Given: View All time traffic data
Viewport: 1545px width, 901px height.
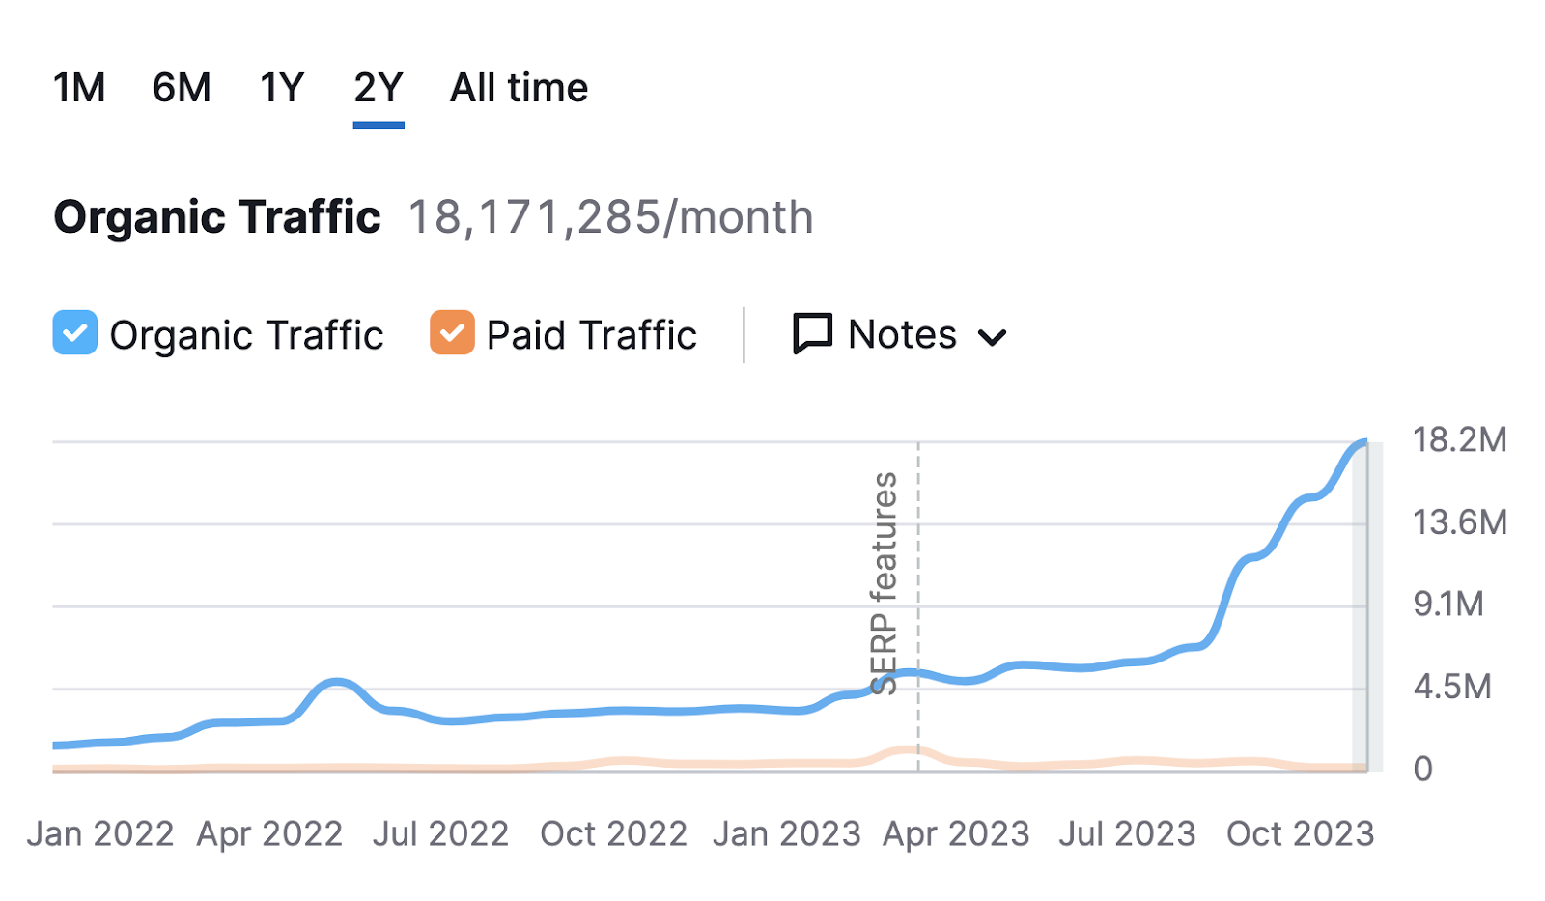Looking at the screenshot, I should pyautogui.click(x=517, y=88).
